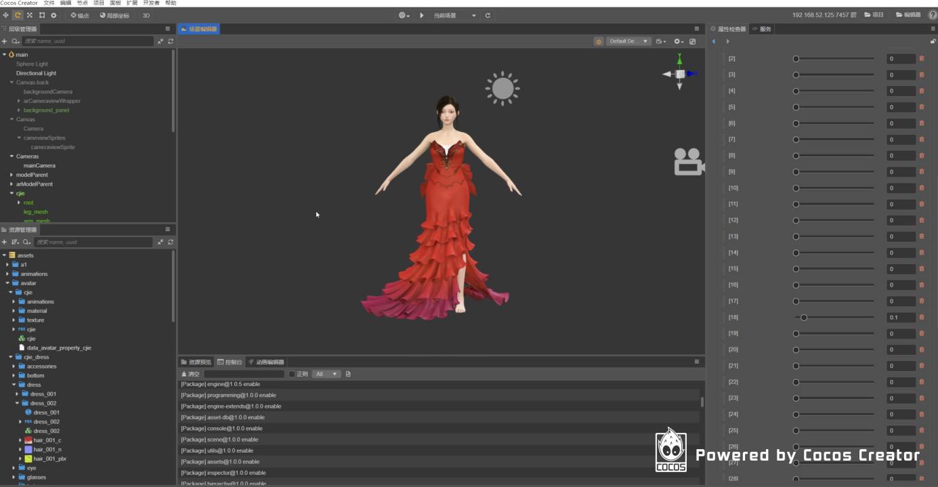Open the scene camera settings dropdown

tap(661, 41)
